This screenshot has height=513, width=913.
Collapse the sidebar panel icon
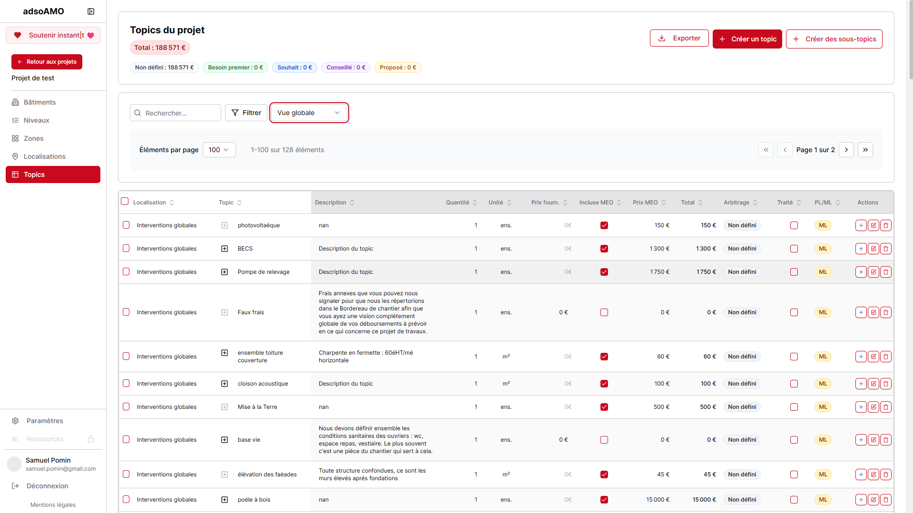[91, 11]
